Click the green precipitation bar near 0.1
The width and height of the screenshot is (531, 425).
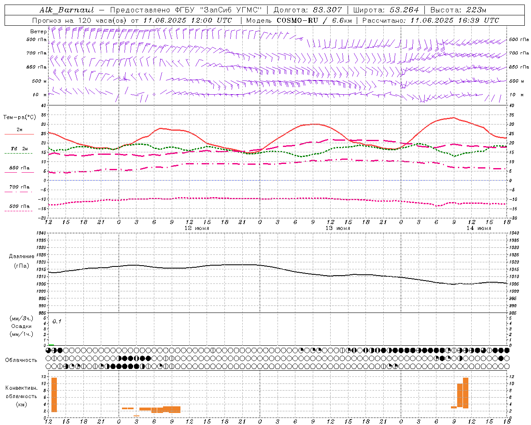51,344
